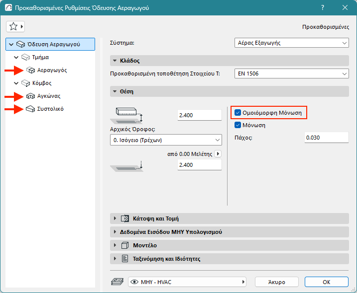Collapse the Όδευση Αεραγωγού tree node
The image size is (357, 293).
[x=11, y=44]
